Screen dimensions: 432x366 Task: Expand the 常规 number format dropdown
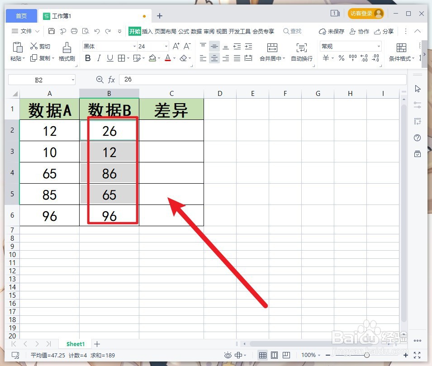pos(379,46)
